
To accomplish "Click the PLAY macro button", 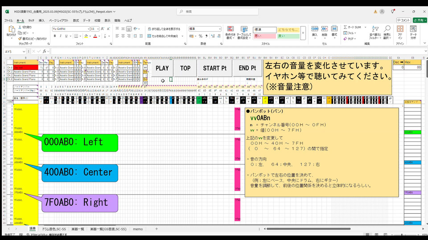I will coord(162,68).
